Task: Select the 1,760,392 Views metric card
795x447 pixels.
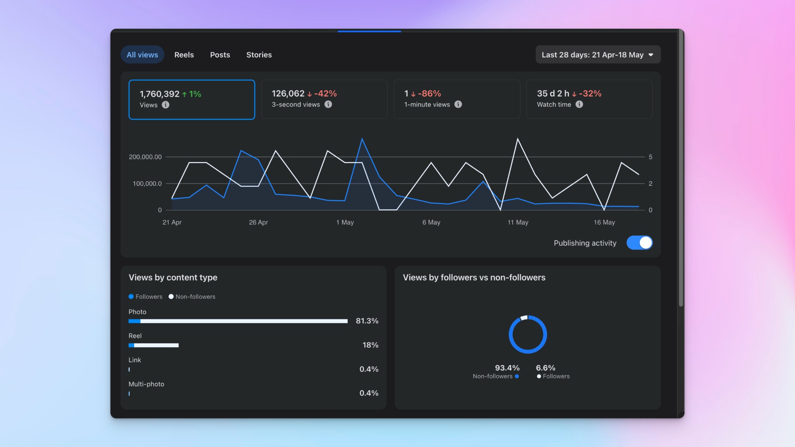Action: click(x=192, y=100)
